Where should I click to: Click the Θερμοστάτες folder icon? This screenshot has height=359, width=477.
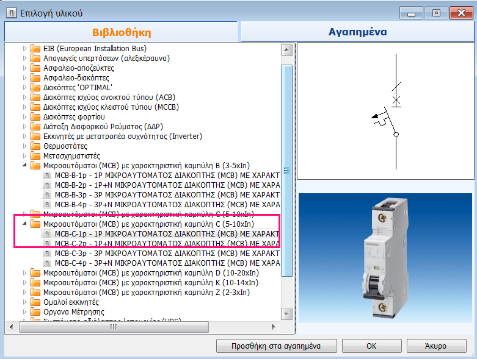[36, 146]
